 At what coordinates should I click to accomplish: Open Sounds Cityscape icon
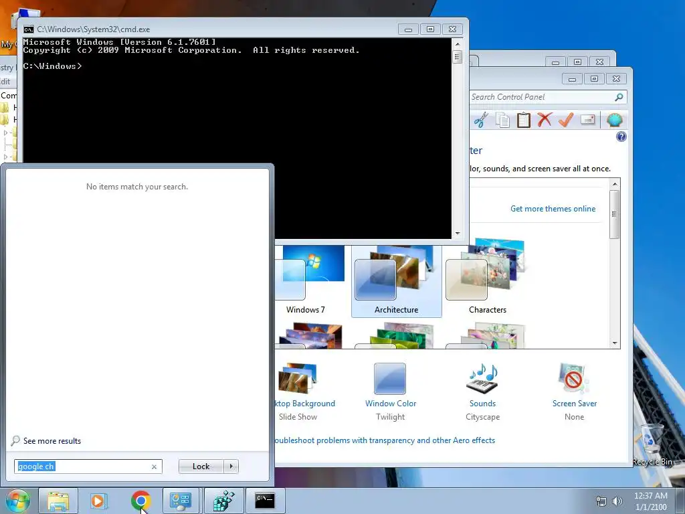(482, 379)
